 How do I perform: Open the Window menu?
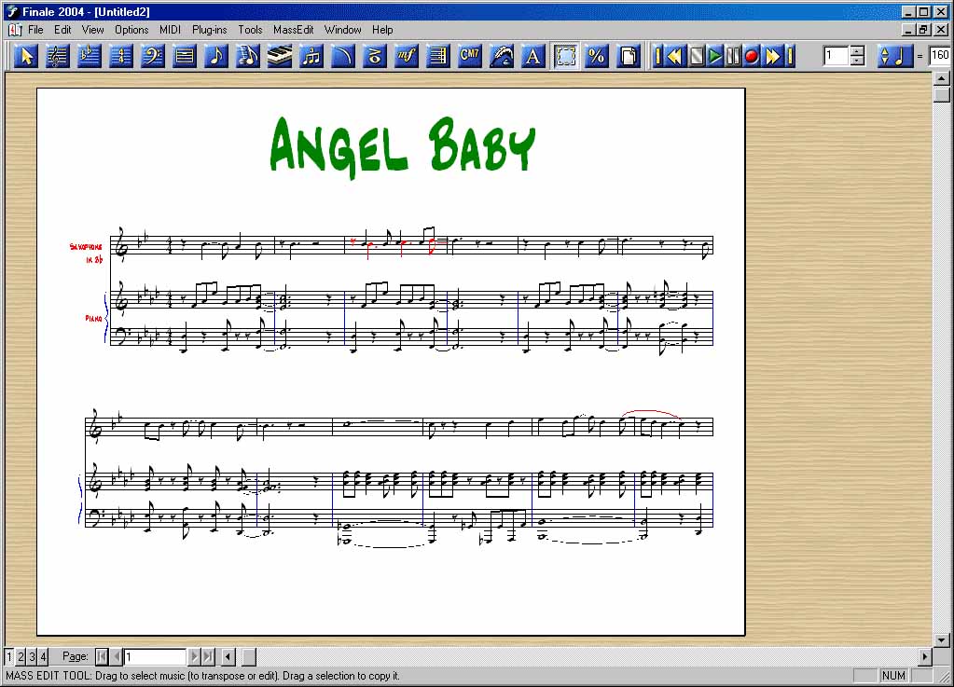[342, 29]
